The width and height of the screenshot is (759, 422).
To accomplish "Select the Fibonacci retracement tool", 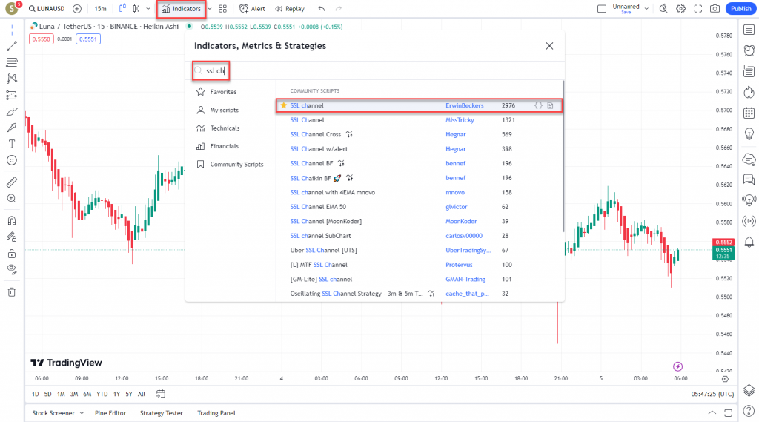I will [x=12, y=62].
